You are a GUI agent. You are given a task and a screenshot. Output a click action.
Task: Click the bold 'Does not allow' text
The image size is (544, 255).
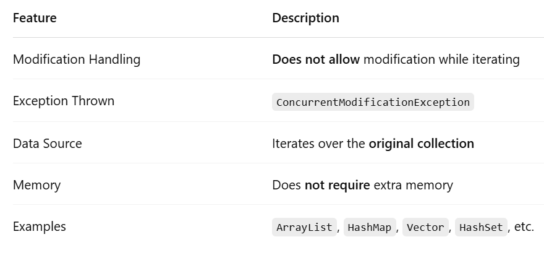click(x=316, y=59)
